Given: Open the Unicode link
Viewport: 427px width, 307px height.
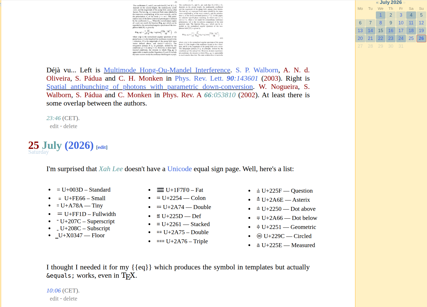Looking at the screenshot, I should [x=180, y=169].
